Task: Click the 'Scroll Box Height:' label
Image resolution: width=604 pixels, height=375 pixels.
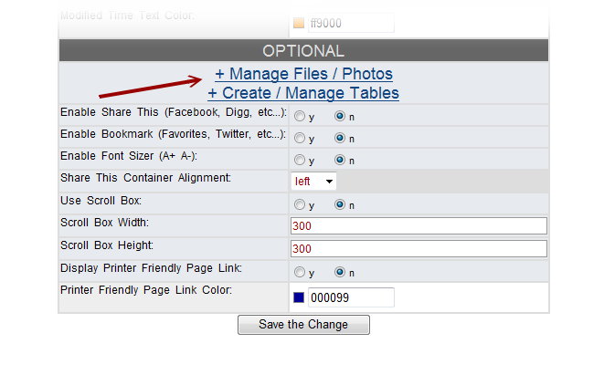Action: 107,245
